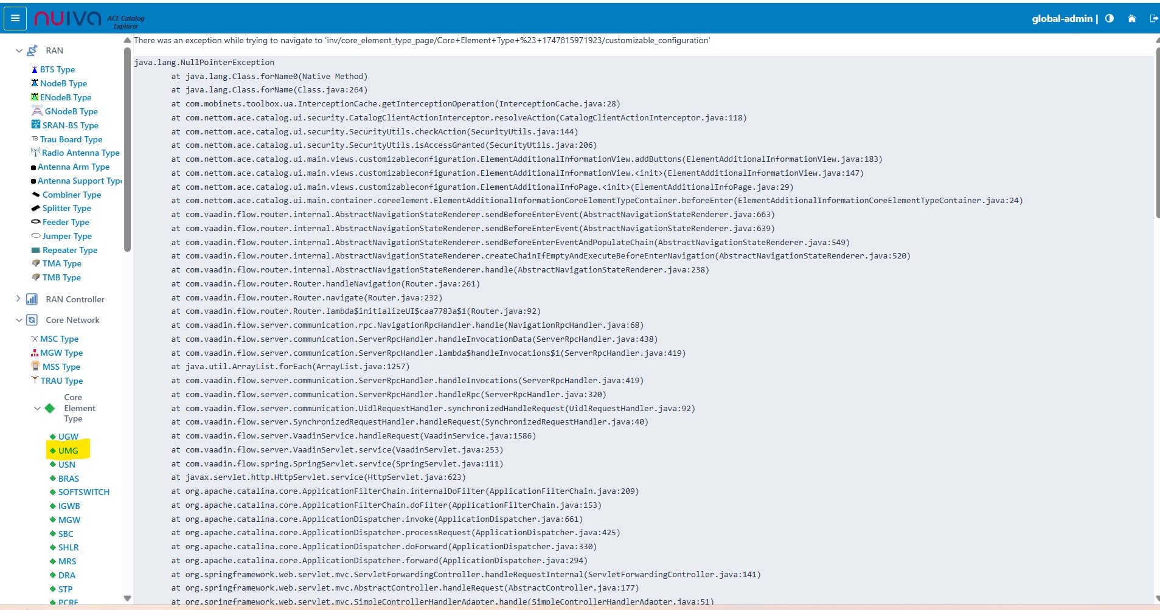
Task: Click the RAN Controller chart icon
Action: click(32, 299)
